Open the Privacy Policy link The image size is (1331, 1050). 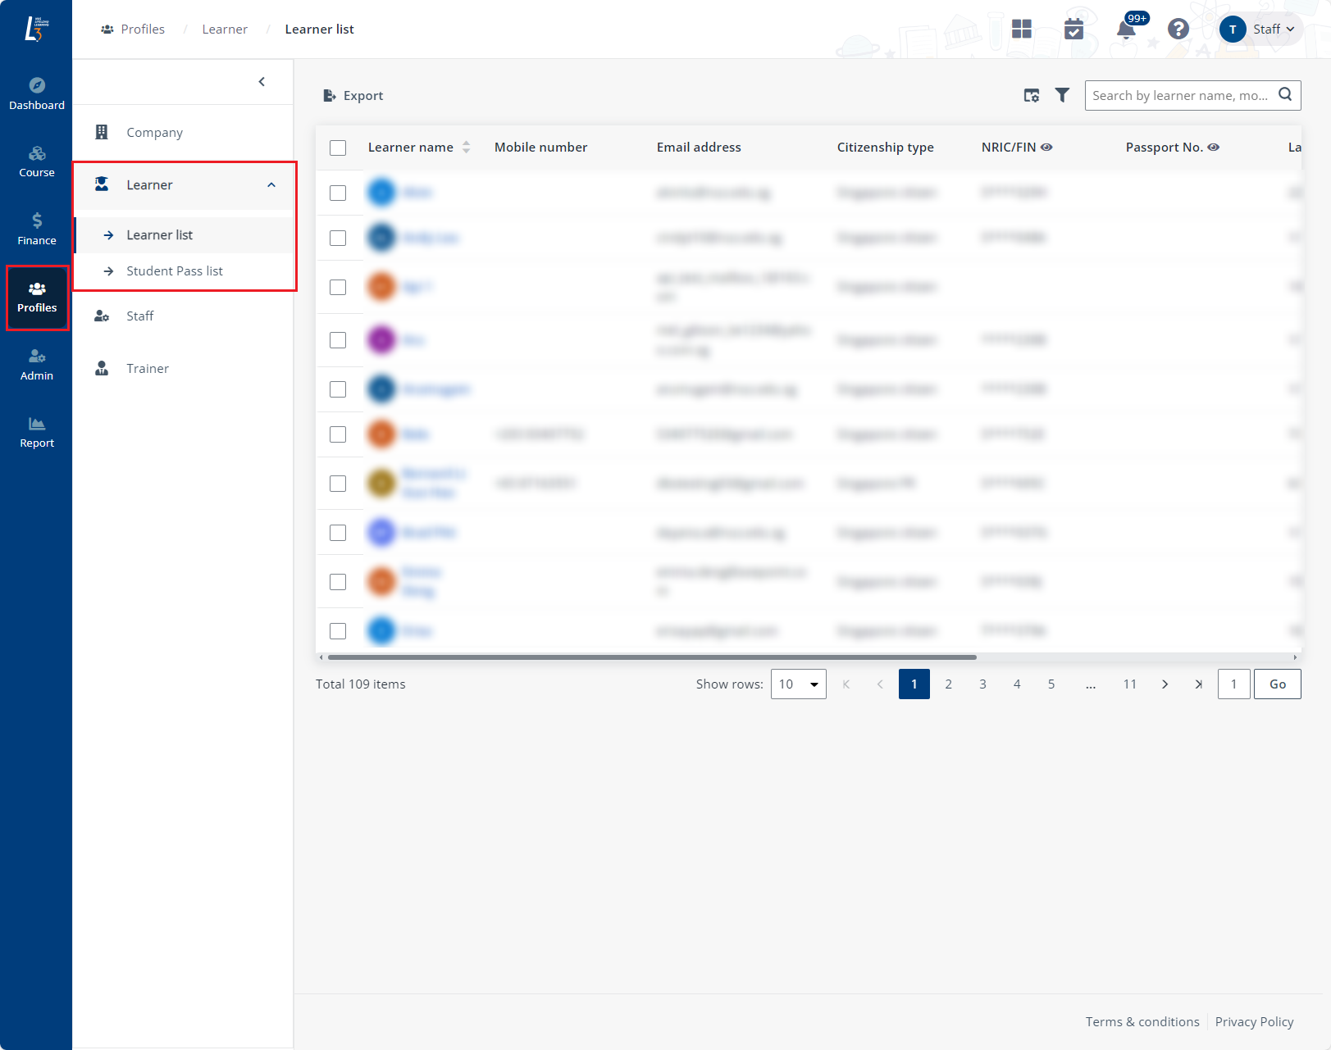tap(1254, 1022)
